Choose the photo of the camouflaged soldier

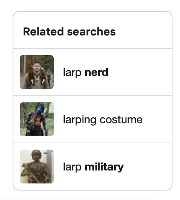[x=37, y=167]
